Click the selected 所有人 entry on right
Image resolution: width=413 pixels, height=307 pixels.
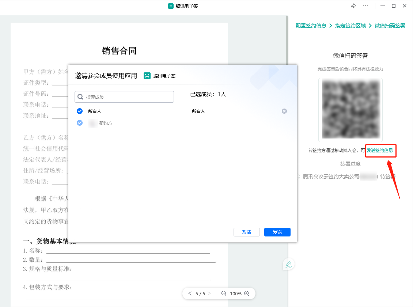[198, 111]
